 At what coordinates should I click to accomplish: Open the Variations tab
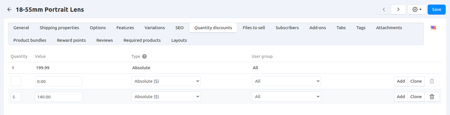(155, 28)
